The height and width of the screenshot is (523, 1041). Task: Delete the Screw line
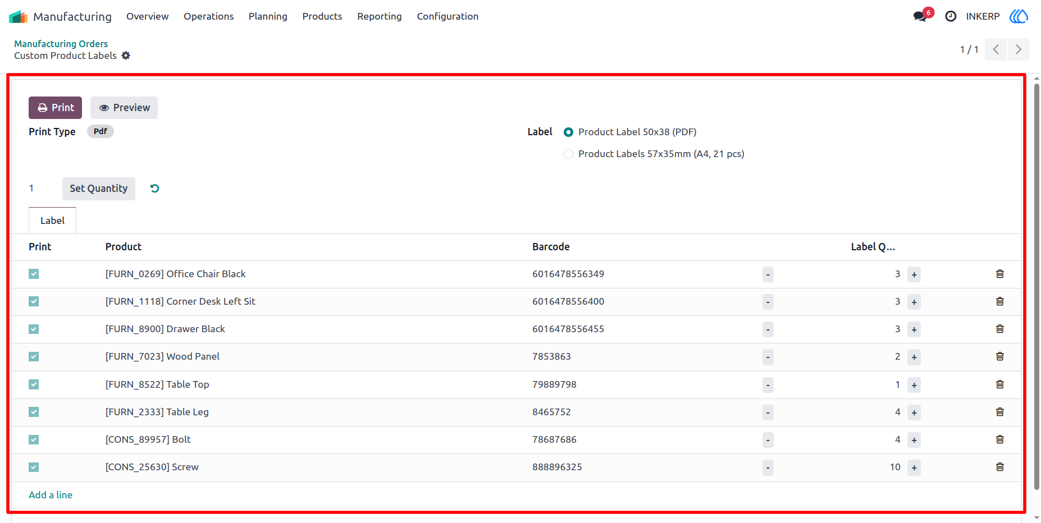click(1000, 467)
